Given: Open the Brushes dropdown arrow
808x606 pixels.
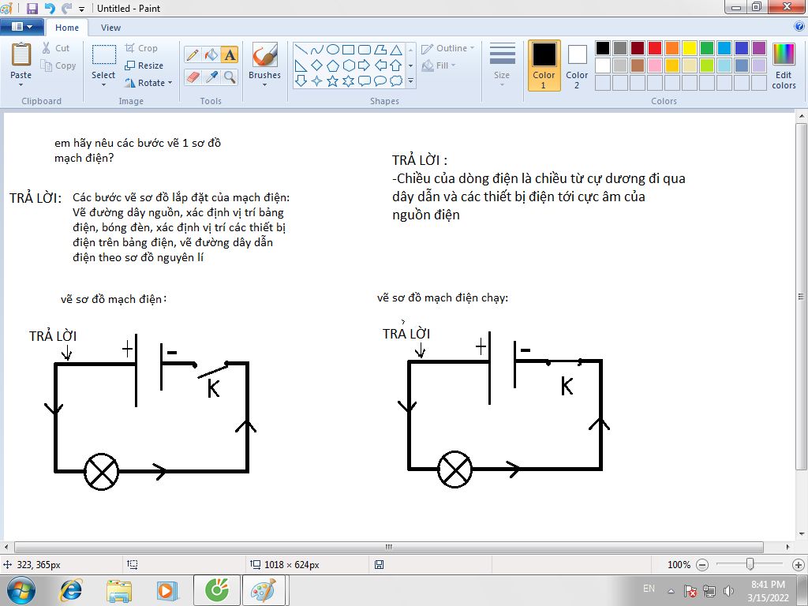Looking at the screenshot, I should point(265,85).
